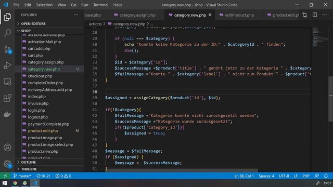This screenshot has height=187, width=333.
Task: Synchronize changes in status bar
Action: [43, 176]
